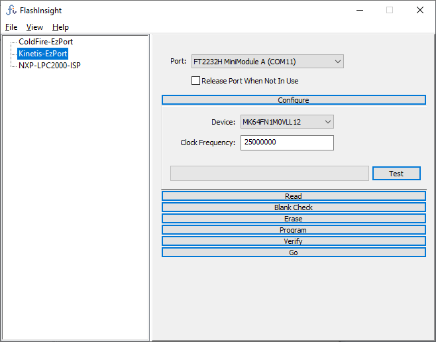The height and width of the screenshot is (342, 436).
Task: Expand the Read section
Action: click(294, 196)
